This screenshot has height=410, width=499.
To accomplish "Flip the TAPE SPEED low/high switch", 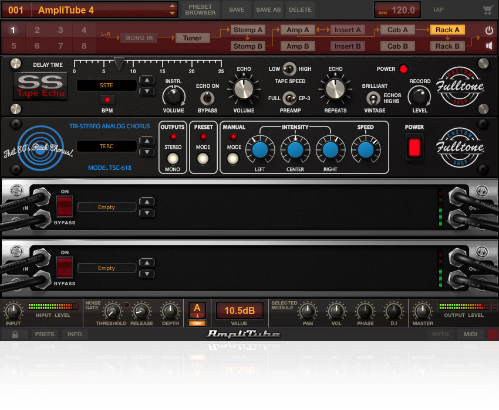I will tap(289, 69).
